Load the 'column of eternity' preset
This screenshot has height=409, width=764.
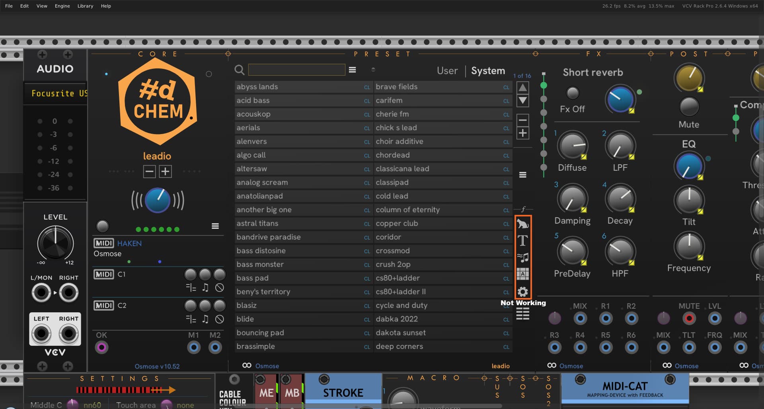pyautogui.click(x=407, y=210)
